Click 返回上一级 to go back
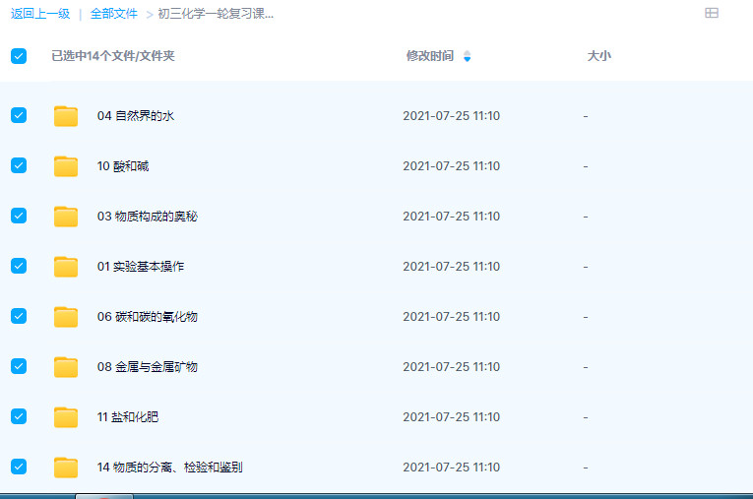 point(40,14)
